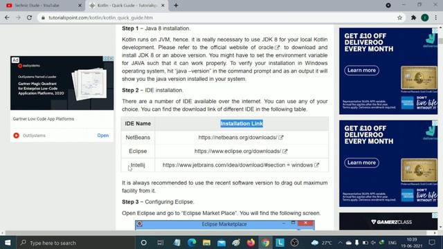
Task: Click the Gartner Low Code App Platforms title
Action: pyautogui.click(x=44, y=119)
